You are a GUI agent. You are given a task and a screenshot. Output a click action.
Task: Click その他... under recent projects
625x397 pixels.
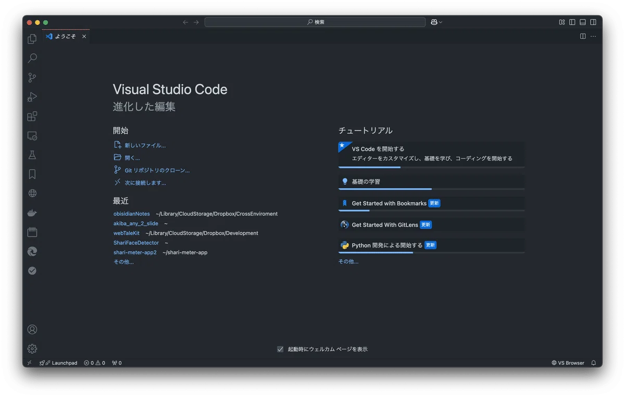click(x=123, y=262)
